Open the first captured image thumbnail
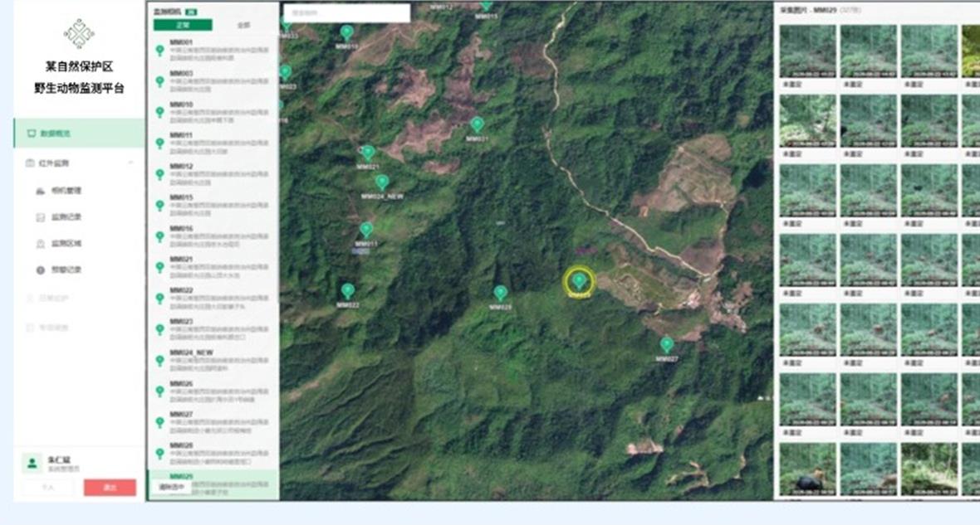The height and width of the screenshot is (525, 980). tap(807, 51)
